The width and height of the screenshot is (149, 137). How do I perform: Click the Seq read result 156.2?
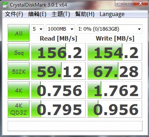[58, 52]
